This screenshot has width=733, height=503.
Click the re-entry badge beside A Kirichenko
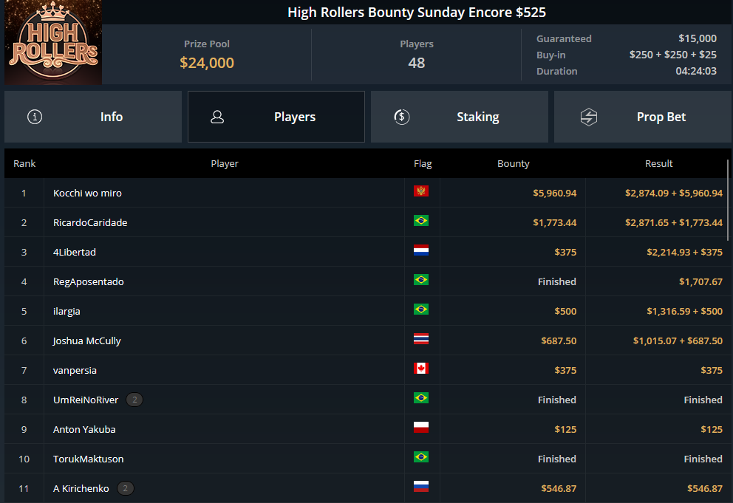[126, 488]
